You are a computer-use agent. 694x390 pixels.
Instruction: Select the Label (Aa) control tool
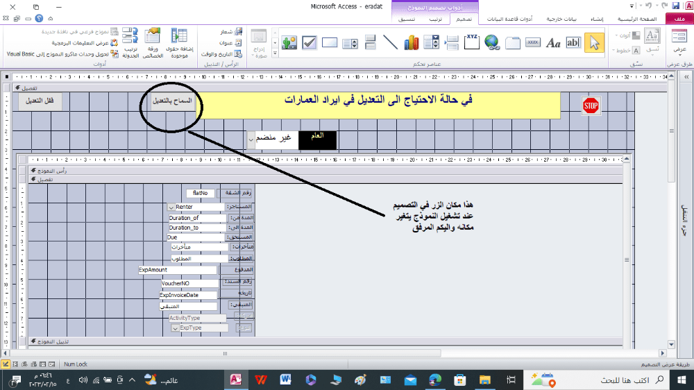click(x=553, y=43)
